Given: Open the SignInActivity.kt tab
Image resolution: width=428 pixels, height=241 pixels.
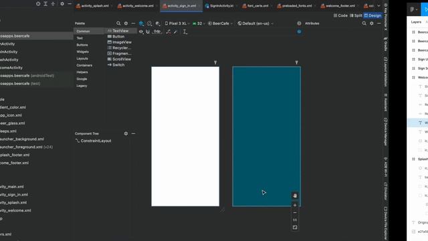Looking at the screenshot, I should coord(221,6).
